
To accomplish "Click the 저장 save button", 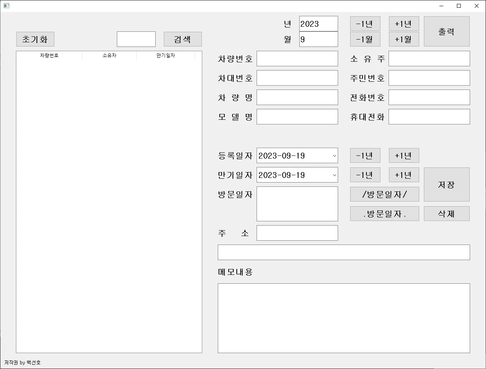I will [446, 184].
